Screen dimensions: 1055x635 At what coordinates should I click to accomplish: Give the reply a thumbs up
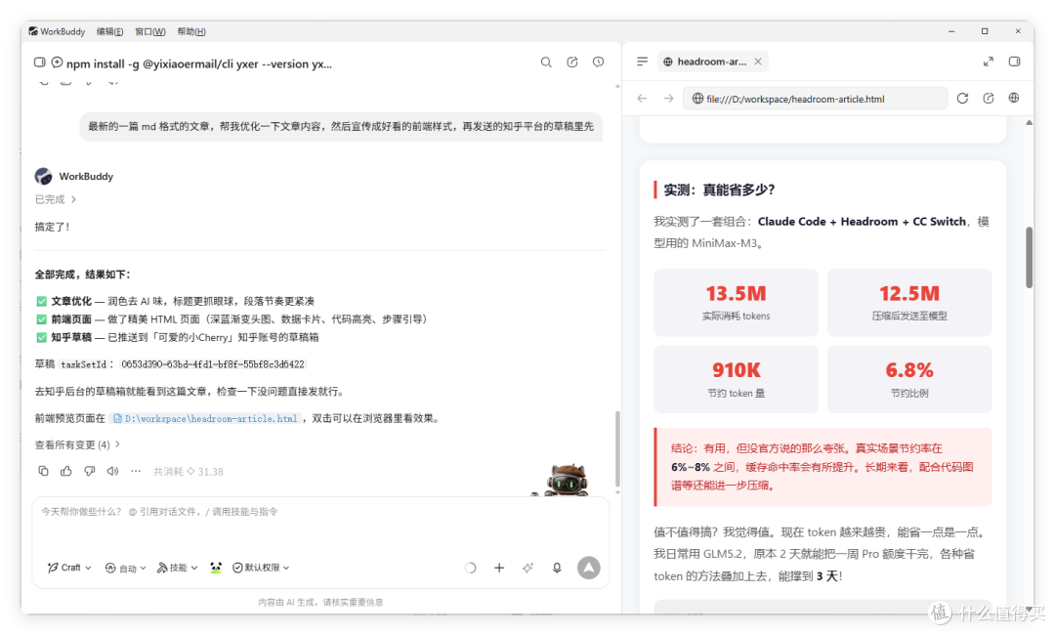(x=66, y=471)
